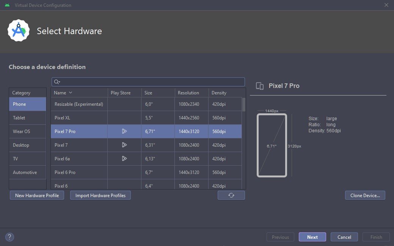Click the Size column header
This screenshot has height=246, width=394.
click(158, 93)
